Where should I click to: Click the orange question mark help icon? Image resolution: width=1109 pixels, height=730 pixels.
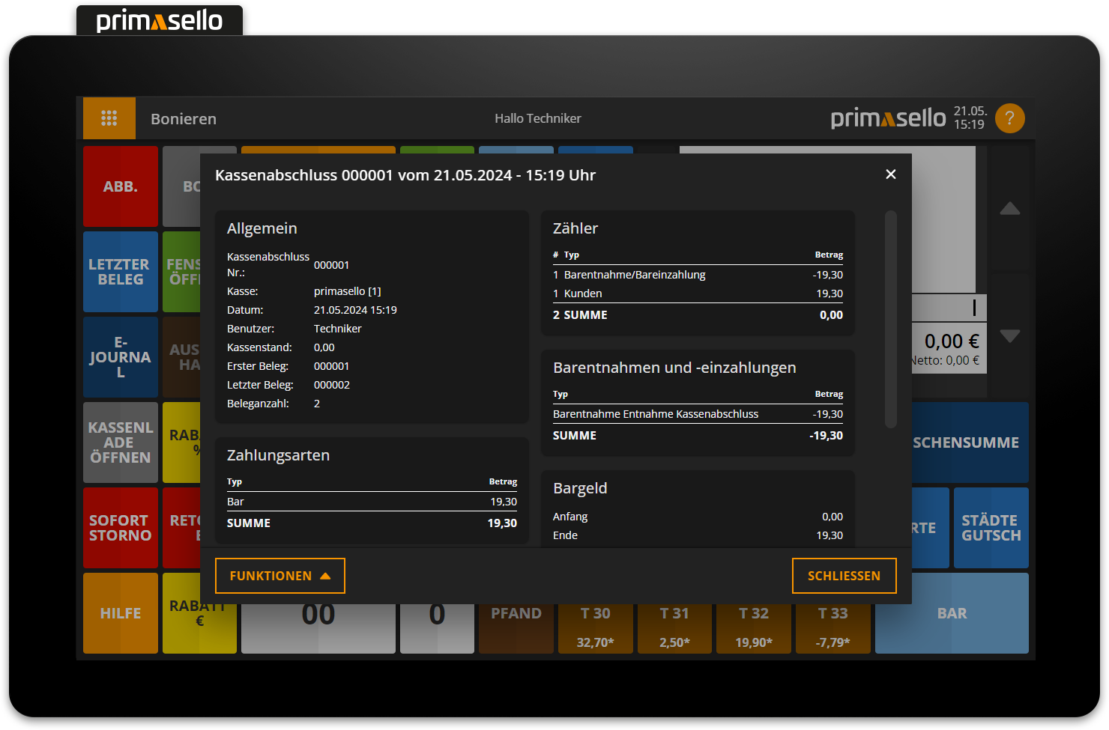pyautogui.click(x=1009, y=118)
